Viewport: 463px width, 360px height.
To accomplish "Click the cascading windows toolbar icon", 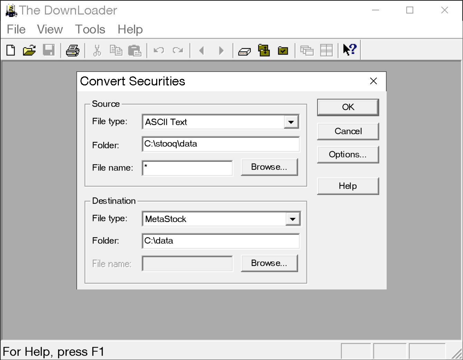I will pos(306,50).
